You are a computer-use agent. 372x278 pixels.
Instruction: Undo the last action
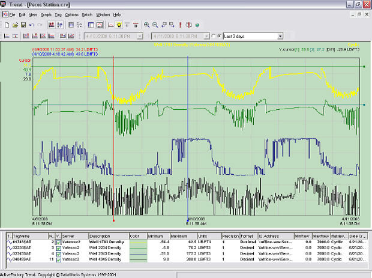coord(32,25)
